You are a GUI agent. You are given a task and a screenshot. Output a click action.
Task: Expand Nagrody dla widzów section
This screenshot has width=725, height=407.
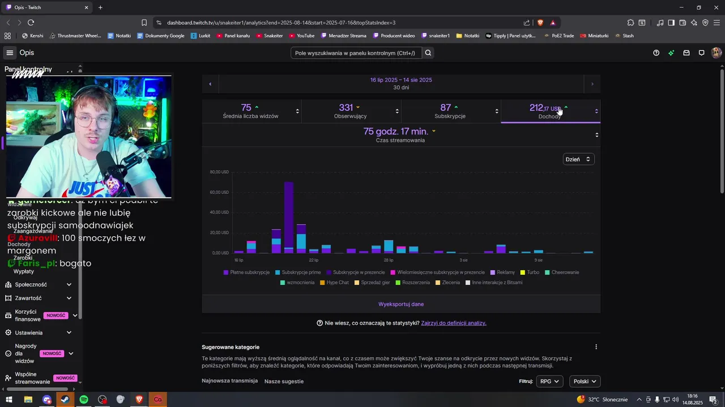click(71, 353)
